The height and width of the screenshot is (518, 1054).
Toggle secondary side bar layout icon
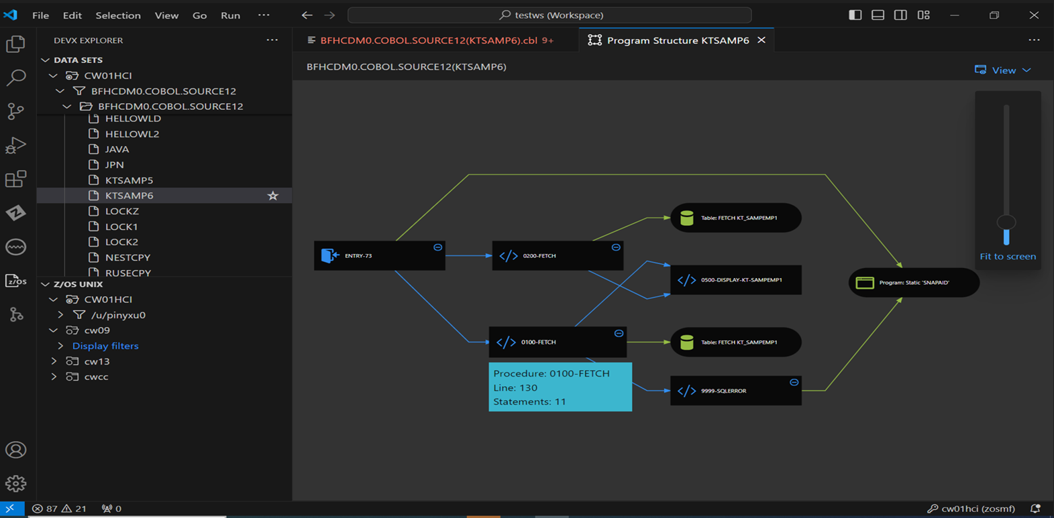coord(901,15)
